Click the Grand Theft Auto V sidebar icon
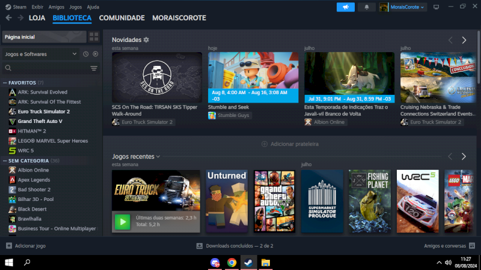The width and height of the screenshot is (481, 270). tap(12, 121)
